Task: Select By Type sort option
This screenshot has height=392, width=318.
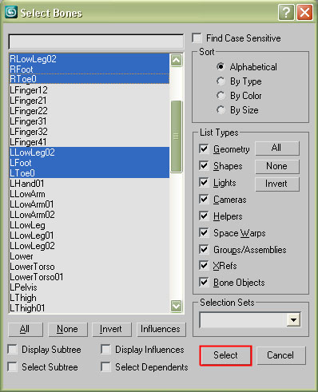Action: (221, 81)
